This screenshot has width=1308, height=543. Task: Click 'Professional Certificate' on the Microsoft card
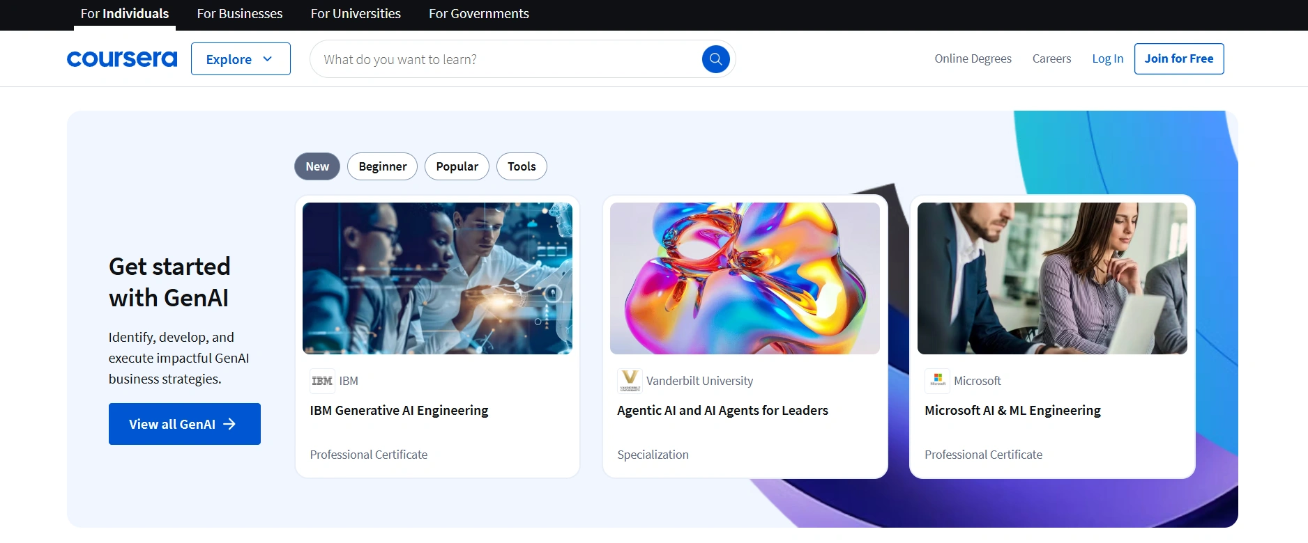983,455
